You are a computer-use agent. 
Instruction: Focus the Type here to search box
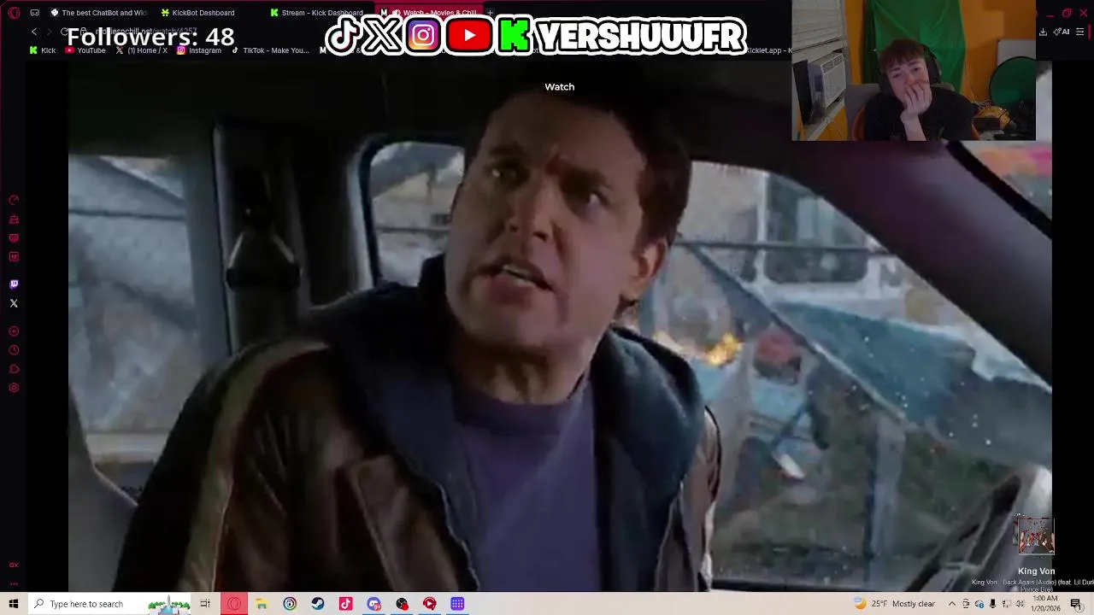[x=109, y=604]
